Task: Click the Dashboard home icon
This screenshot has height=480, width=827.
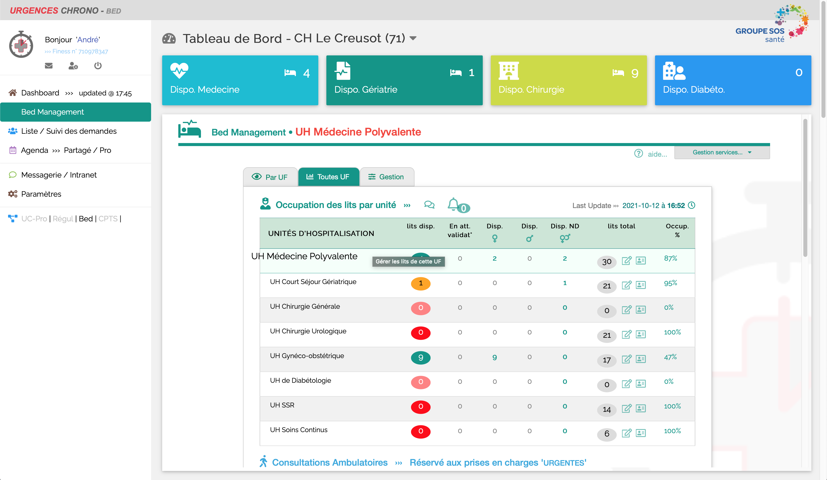Action: click(13, 93)
